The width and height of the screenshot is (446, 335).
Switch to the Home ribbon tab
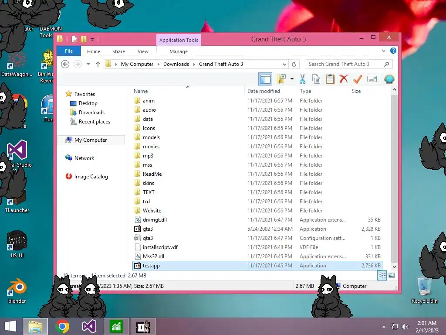tap(94, 51)
